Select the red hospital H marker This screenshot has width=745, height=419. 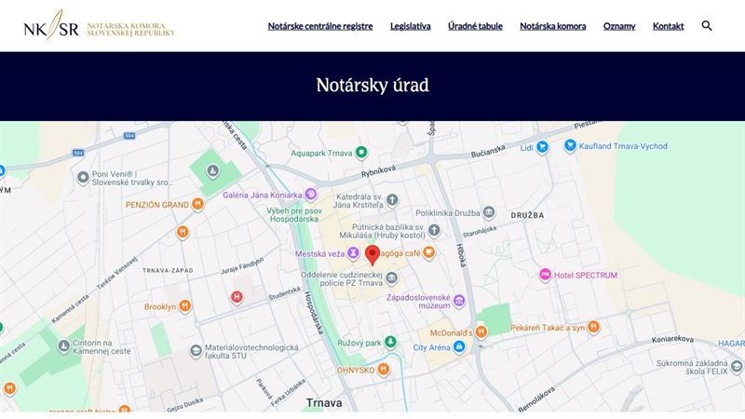[x=237, y=297]
